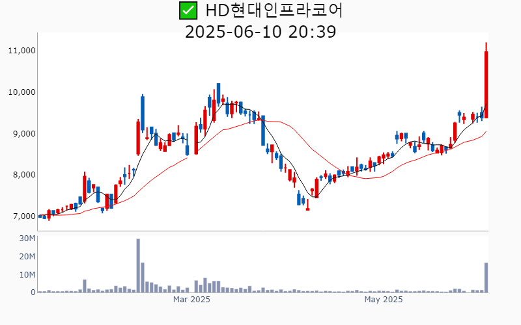Click the green checkmark icon in the title
This screenshot has width=521, height=325.
click(x=188, y=10)
